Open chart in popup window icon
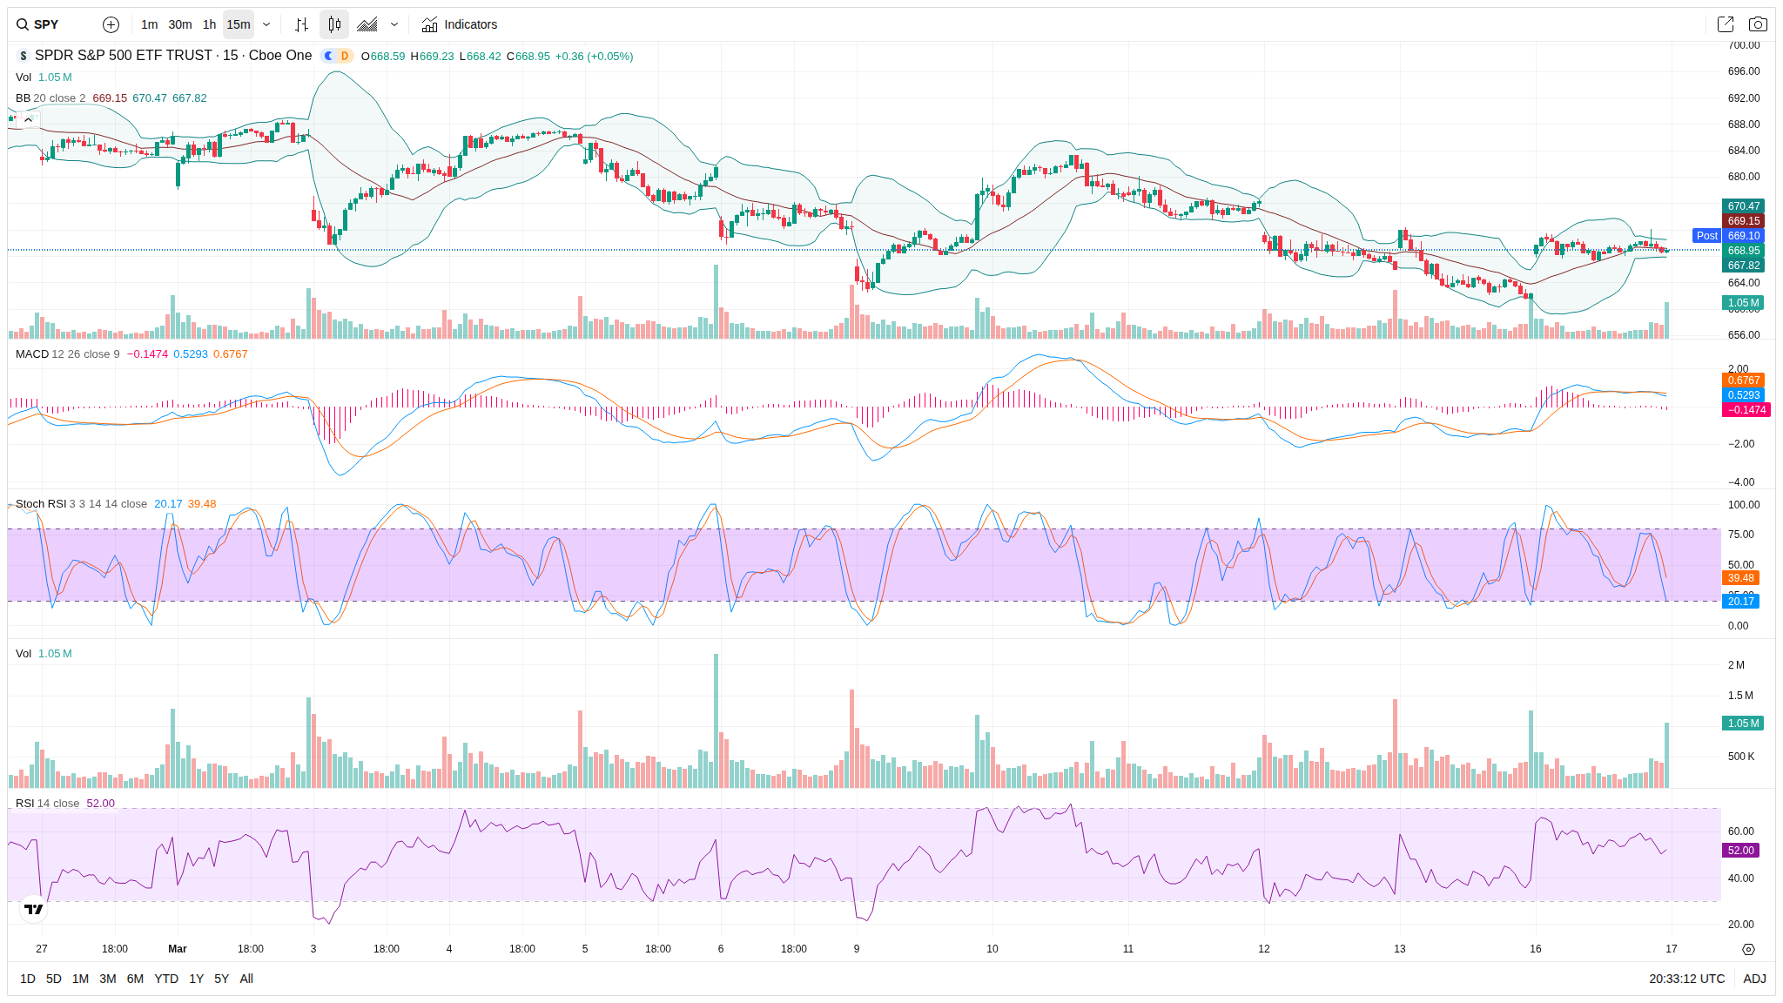 (x=1725, y=24)
